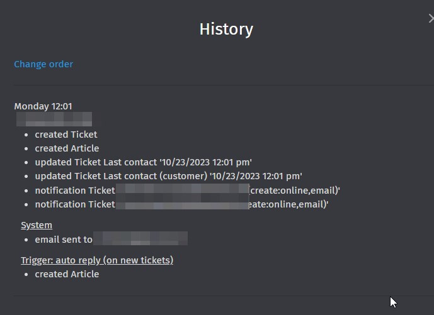
Task: Select the updated Ticket Last contact (customer) entry
Action: [x=169, y=176]
